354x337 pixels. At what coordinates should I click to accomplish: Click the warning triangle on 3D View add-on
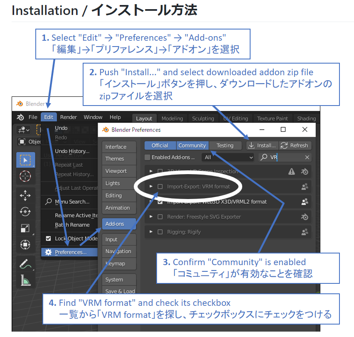291,172
